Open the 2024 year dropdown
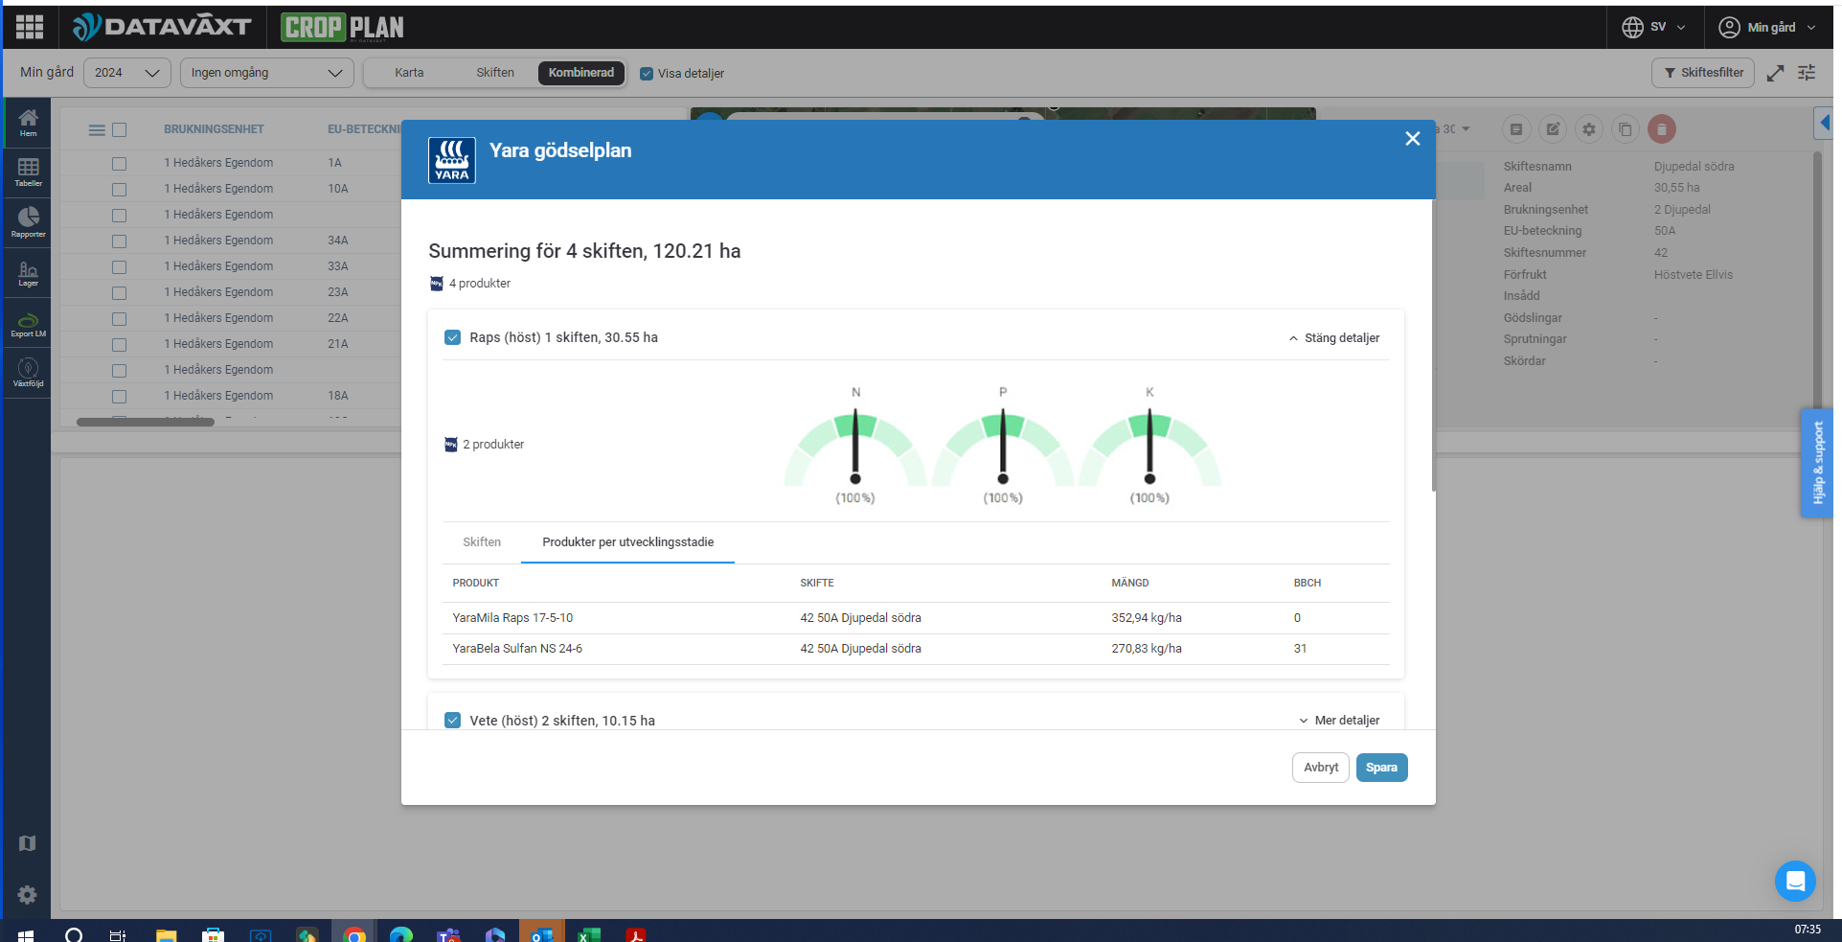The height and width of the screenshot is (942, 1842). [126, 73]
